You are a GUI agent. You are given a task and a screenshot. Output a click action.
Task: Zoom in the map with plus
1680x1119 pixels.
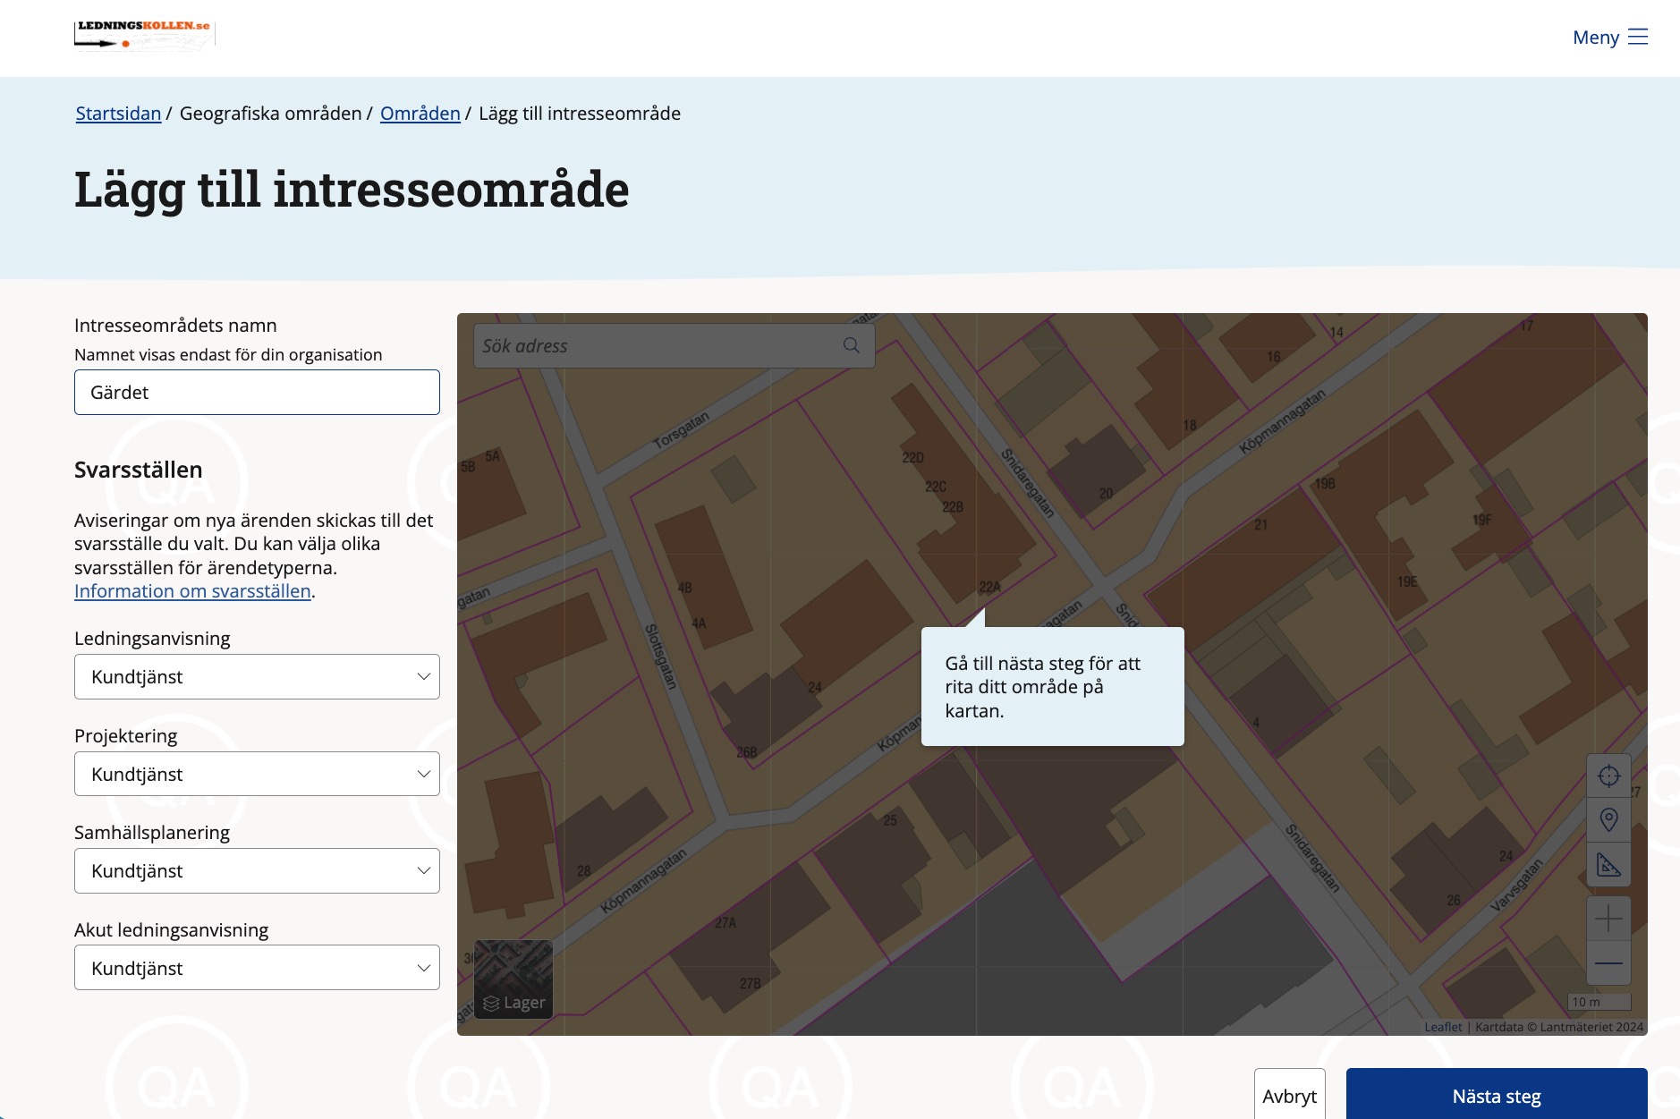pos(1608,919)
